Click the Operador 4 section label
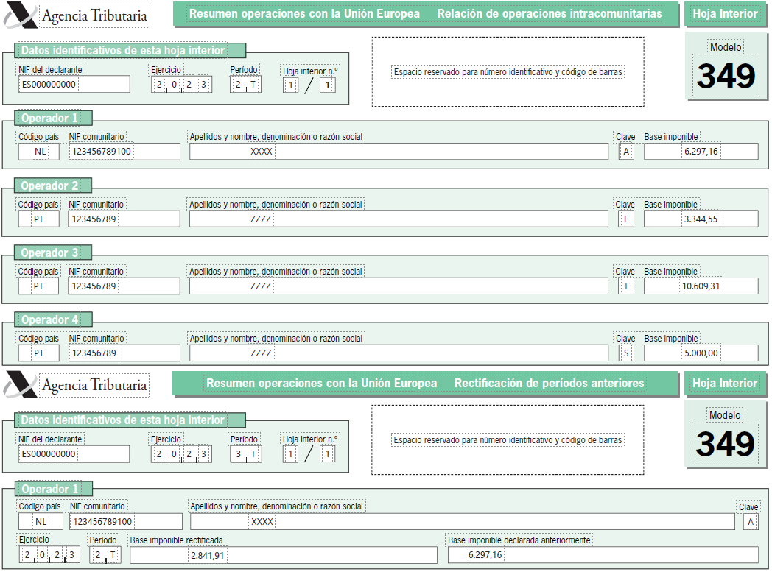This screenshot has height=572, width=772. (49, 320)
